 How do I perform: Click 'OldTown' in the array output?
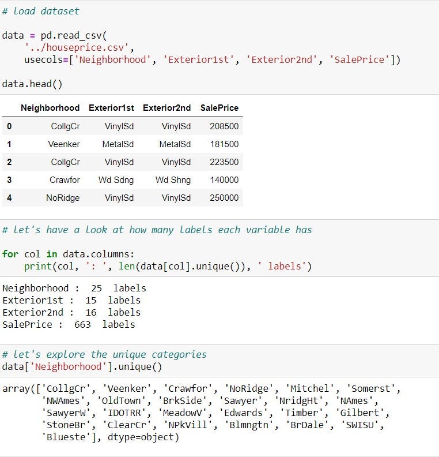point(121,401)
